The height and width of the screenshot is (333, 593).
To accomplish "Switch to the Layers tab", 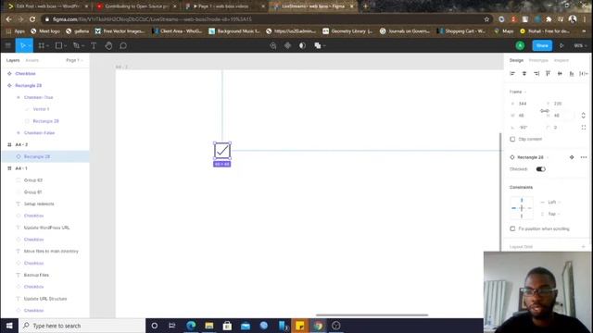I will (x=13, y=60).
